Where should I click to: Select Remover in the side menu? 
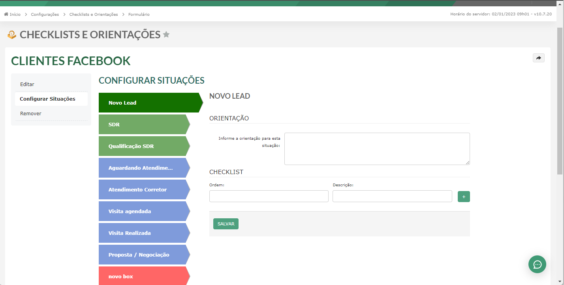click(51, 114)
